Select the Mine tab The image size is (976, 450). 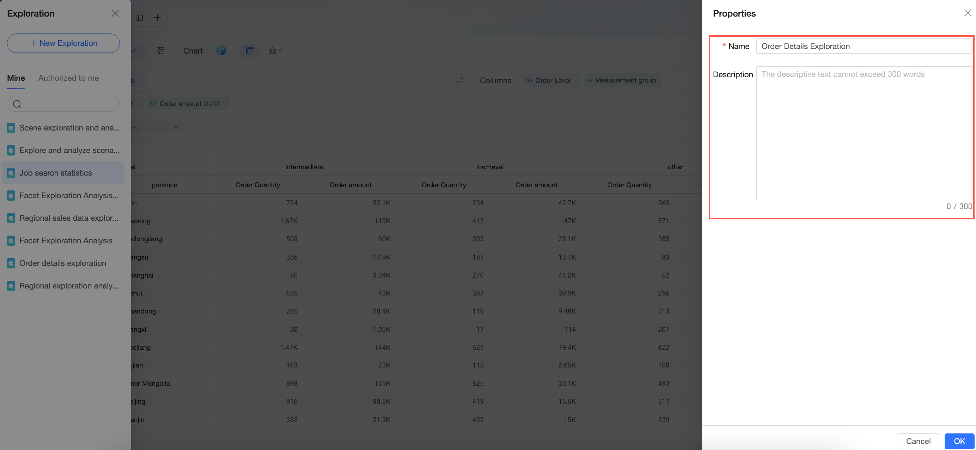pos(16,78)
